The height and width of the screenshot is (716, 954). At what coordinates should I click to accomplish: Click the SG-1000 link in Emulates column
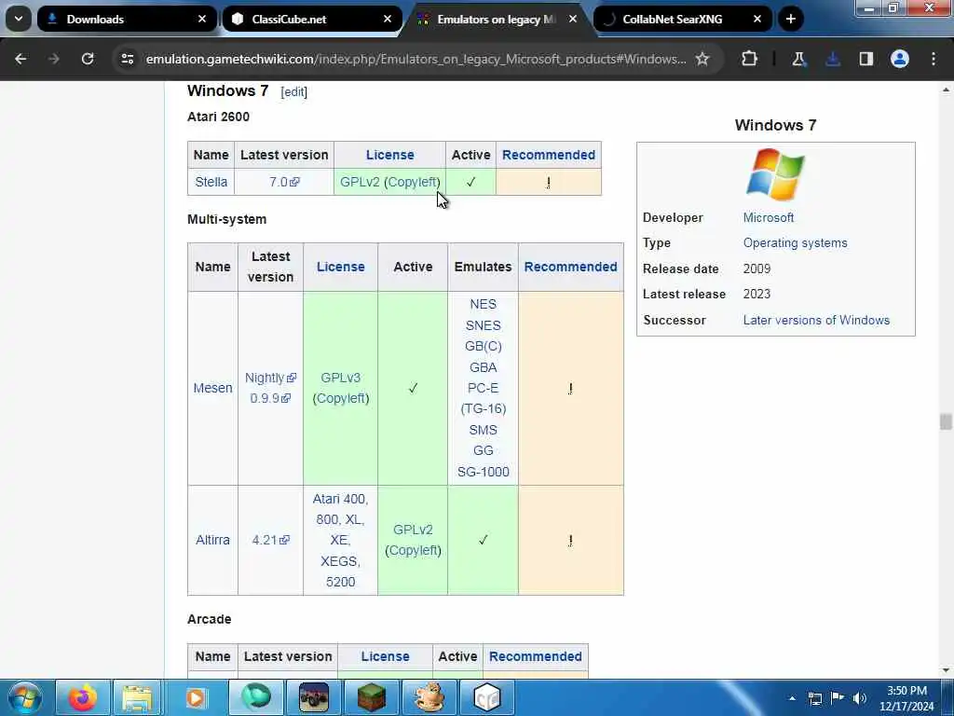click(484, 472)
